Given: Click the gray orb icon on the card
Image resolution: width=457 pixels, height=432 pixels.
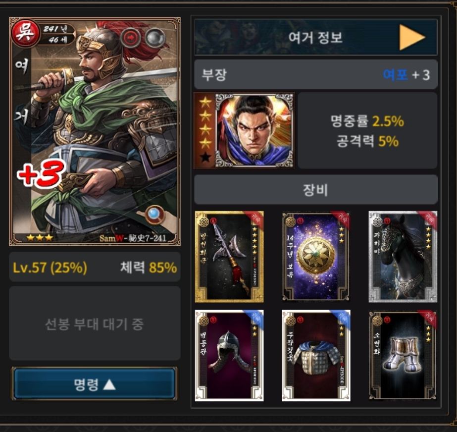Looking at the screenshot, I should click(155, 38).
